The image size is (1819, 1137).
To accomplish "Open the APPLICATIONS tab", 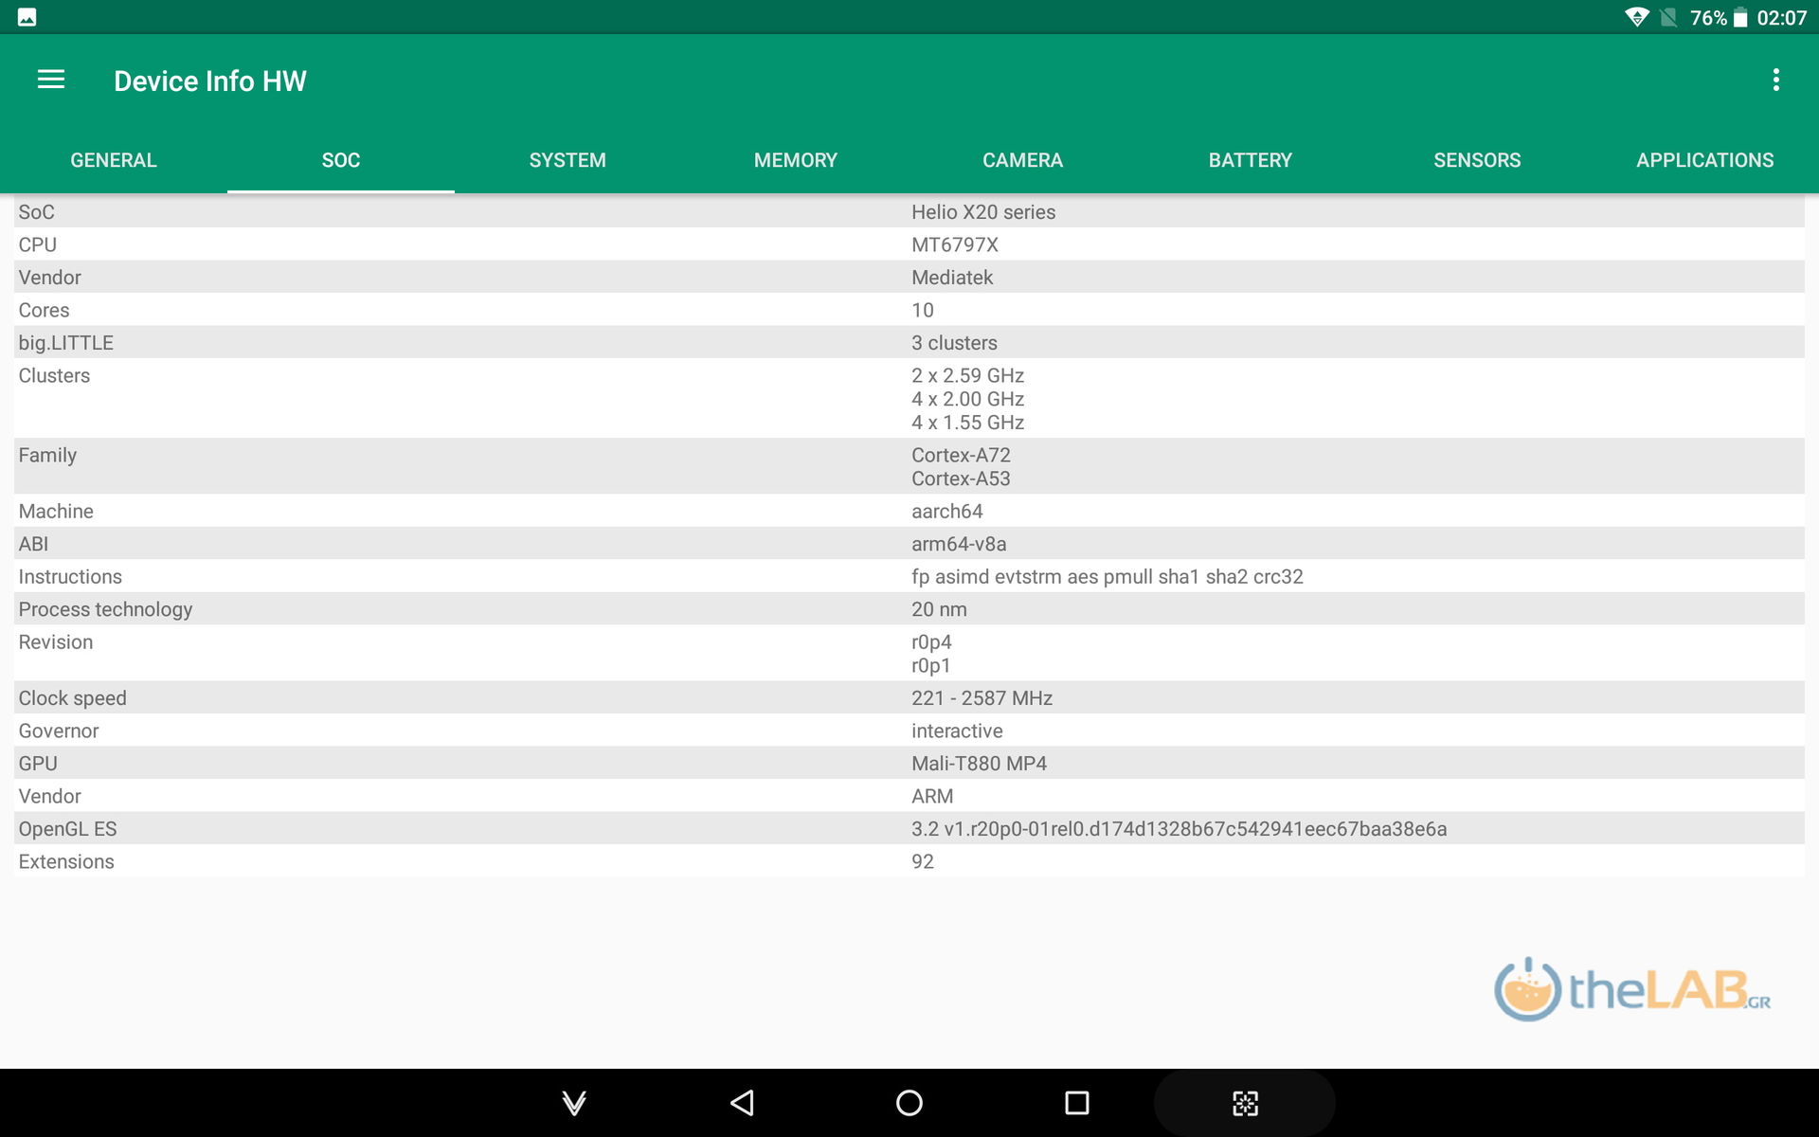I will 1704,160.
